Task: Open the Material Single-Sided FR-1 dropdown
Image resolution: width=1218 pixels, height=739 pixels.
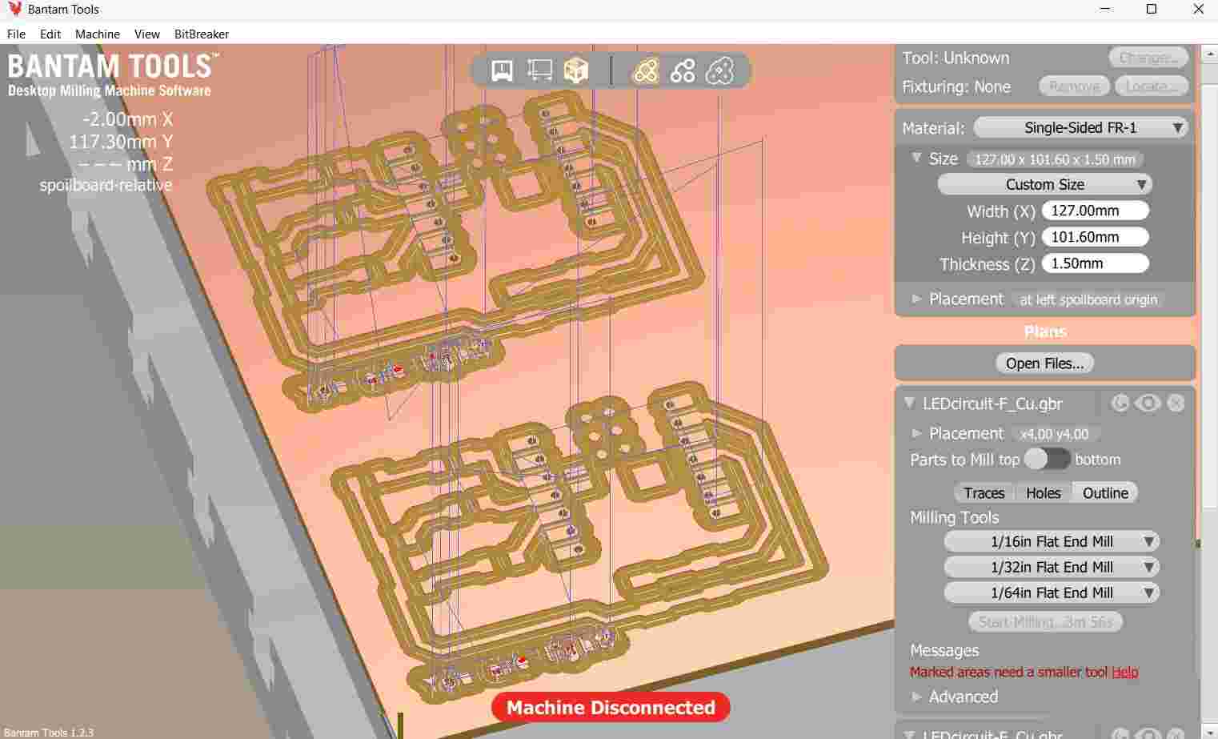Action: [x=1080, y=127]
